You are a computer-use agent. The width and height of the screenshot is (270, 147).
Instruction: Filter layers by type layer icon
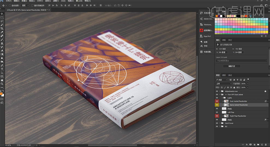[x=238, y=80]
